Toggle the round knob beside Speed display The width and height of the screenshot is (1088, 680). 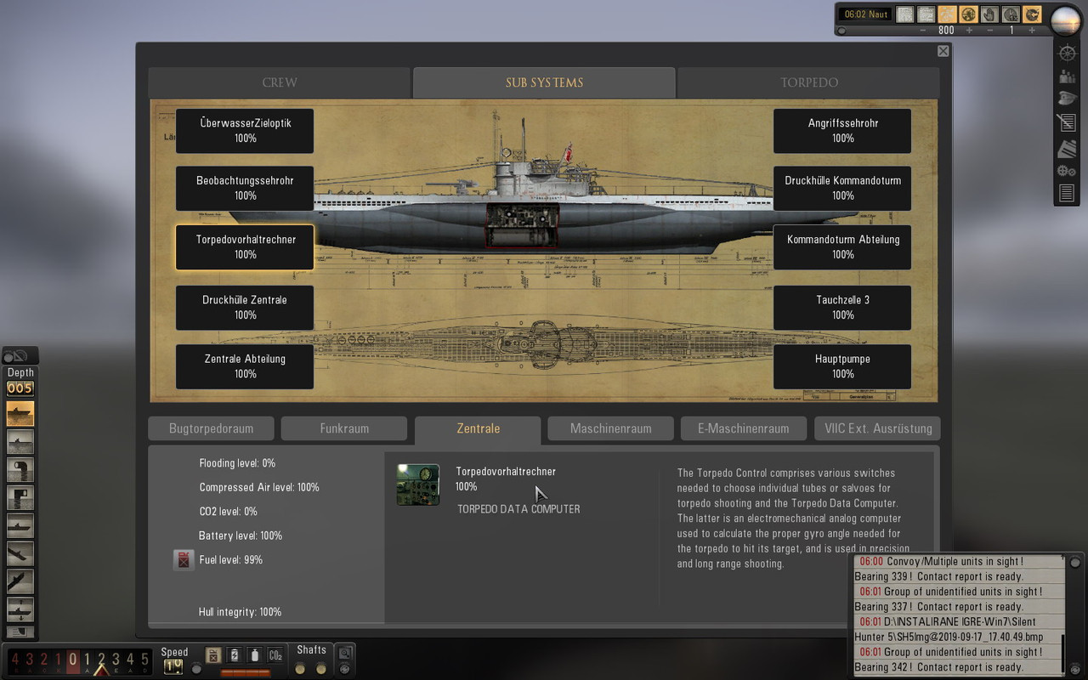[196, 670]
